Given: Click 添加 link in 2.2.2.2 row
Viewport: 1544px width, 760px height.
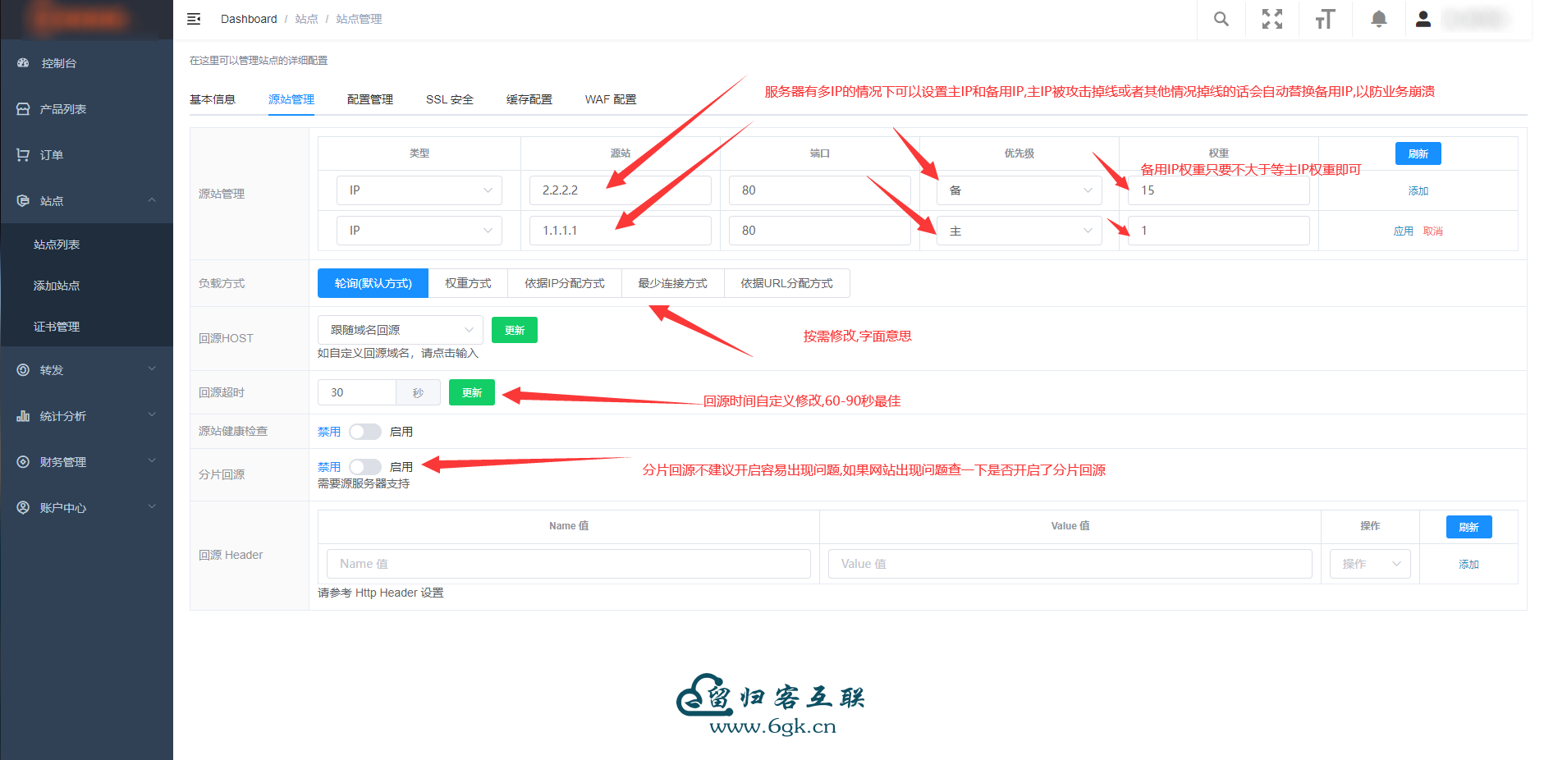Looking at the screenshot, I should pos(1418,190).
